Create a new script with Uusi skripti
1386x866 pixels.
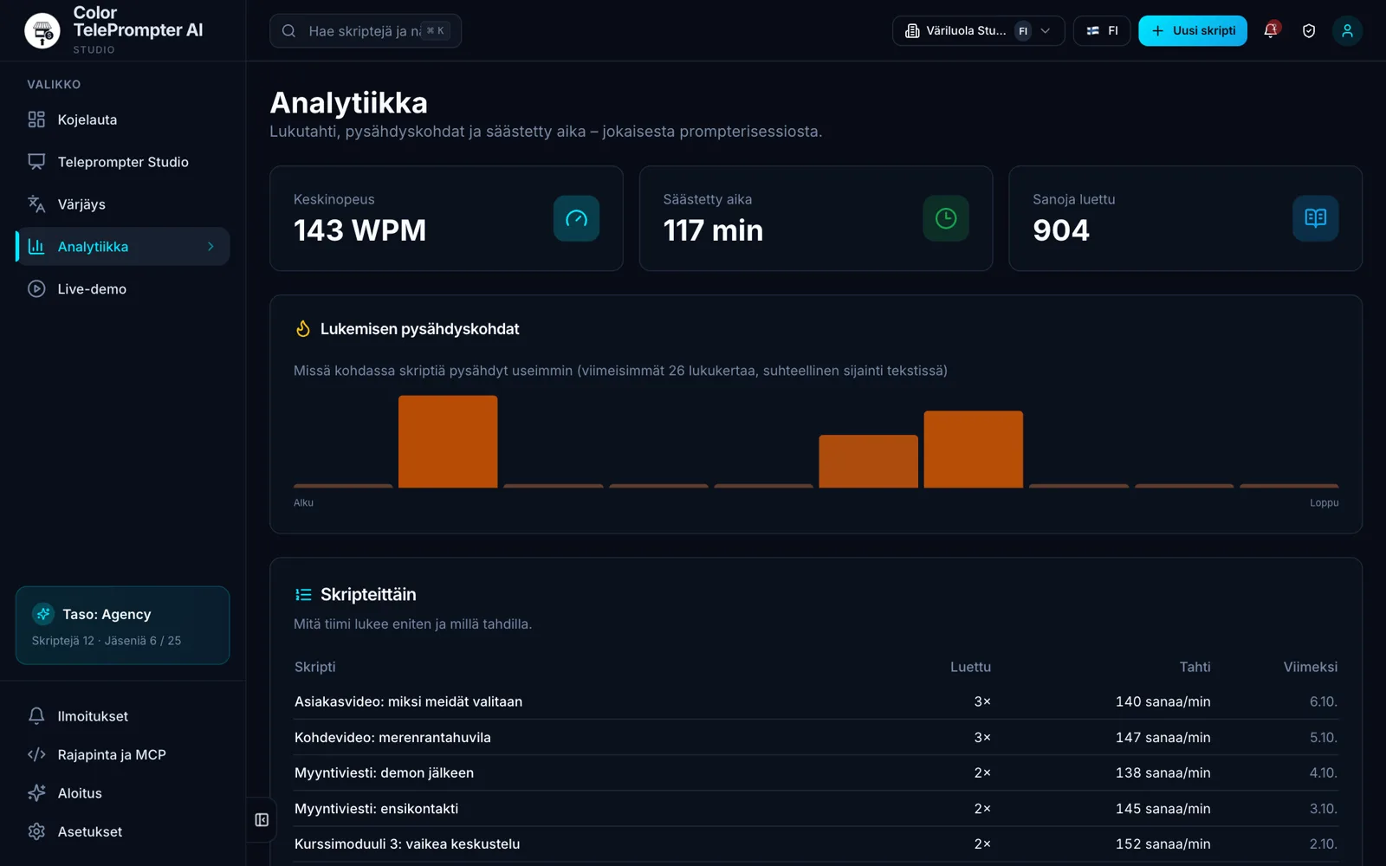point(1193,30)
